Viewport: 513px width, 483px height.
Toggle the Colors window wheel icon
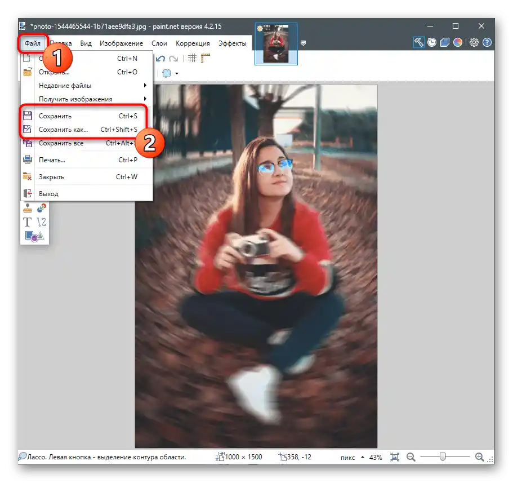click(458, 42)
